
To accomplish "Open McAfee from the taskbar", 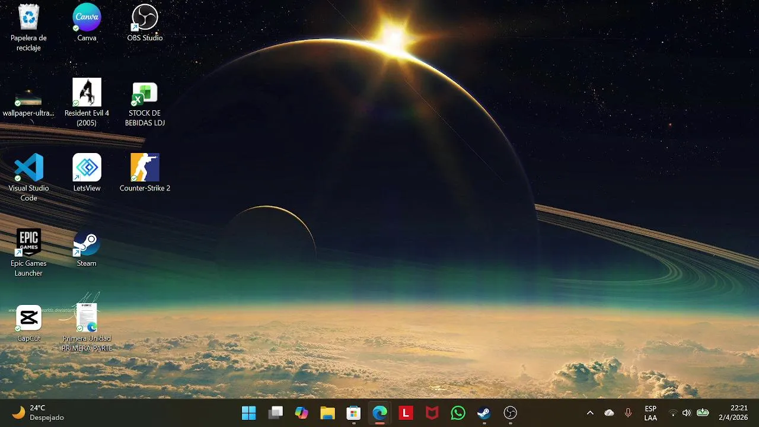I will point(432,413).
